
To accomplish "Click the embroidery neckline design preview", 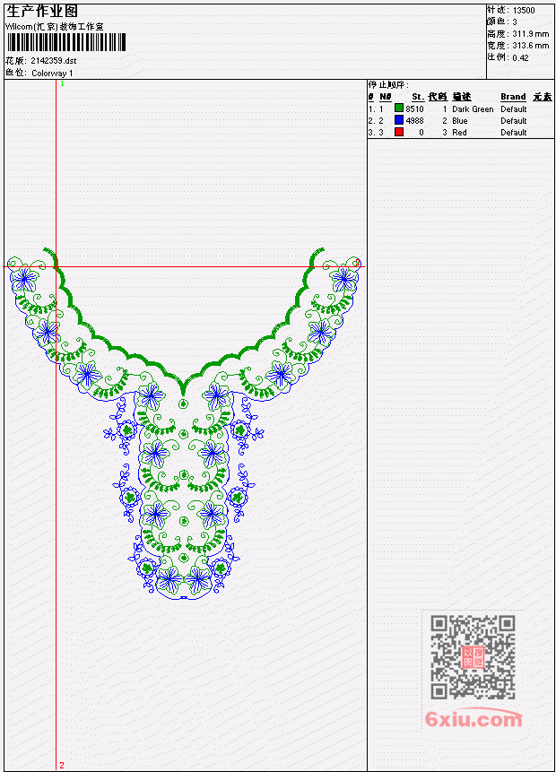I will (x=185, y=423).
